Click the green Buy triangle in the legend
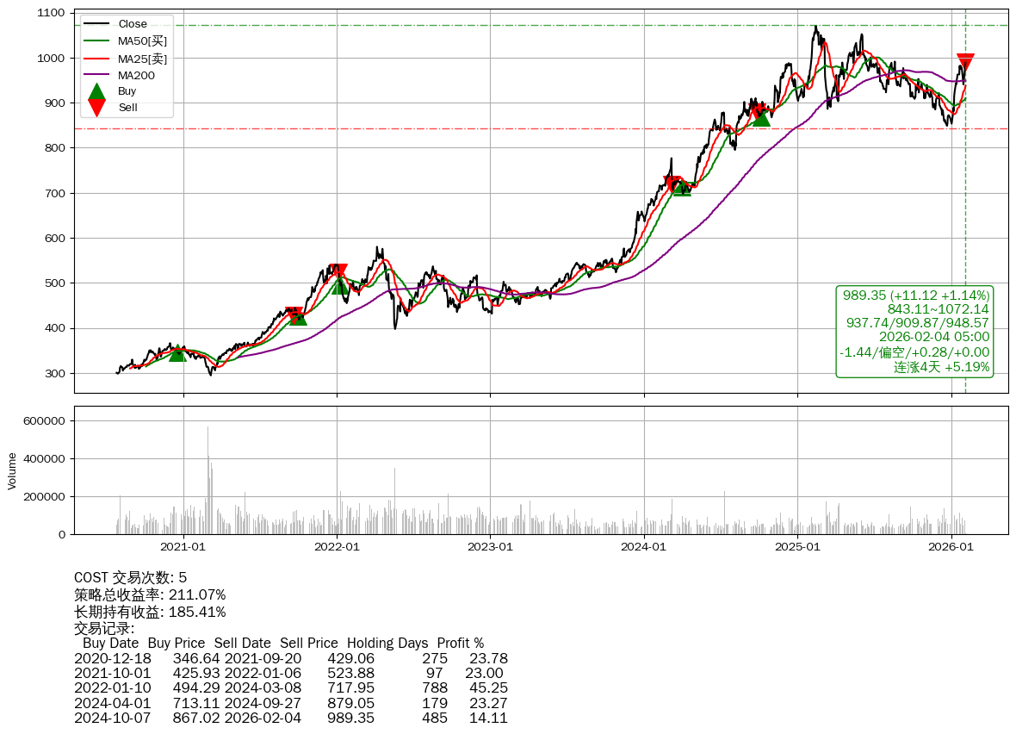Screen dimensions: 1016x734 click(97, 91)
